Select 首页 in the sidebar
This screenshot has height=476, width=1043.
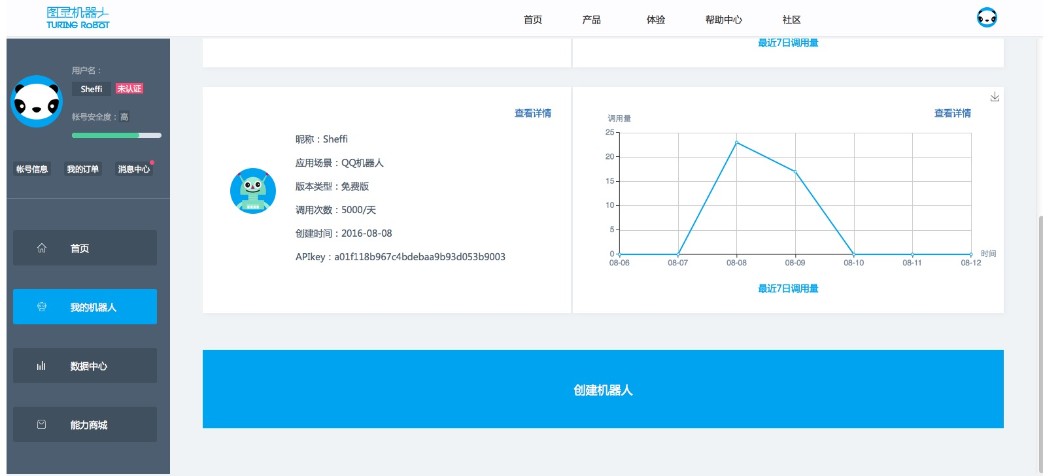(x=85, y=248)
